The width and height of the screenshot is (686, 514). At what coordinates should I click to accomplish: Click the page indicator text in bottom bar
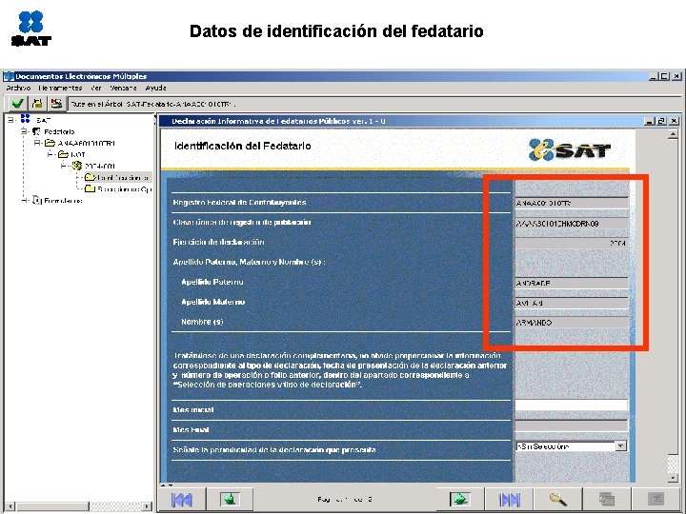coord(345,499)
